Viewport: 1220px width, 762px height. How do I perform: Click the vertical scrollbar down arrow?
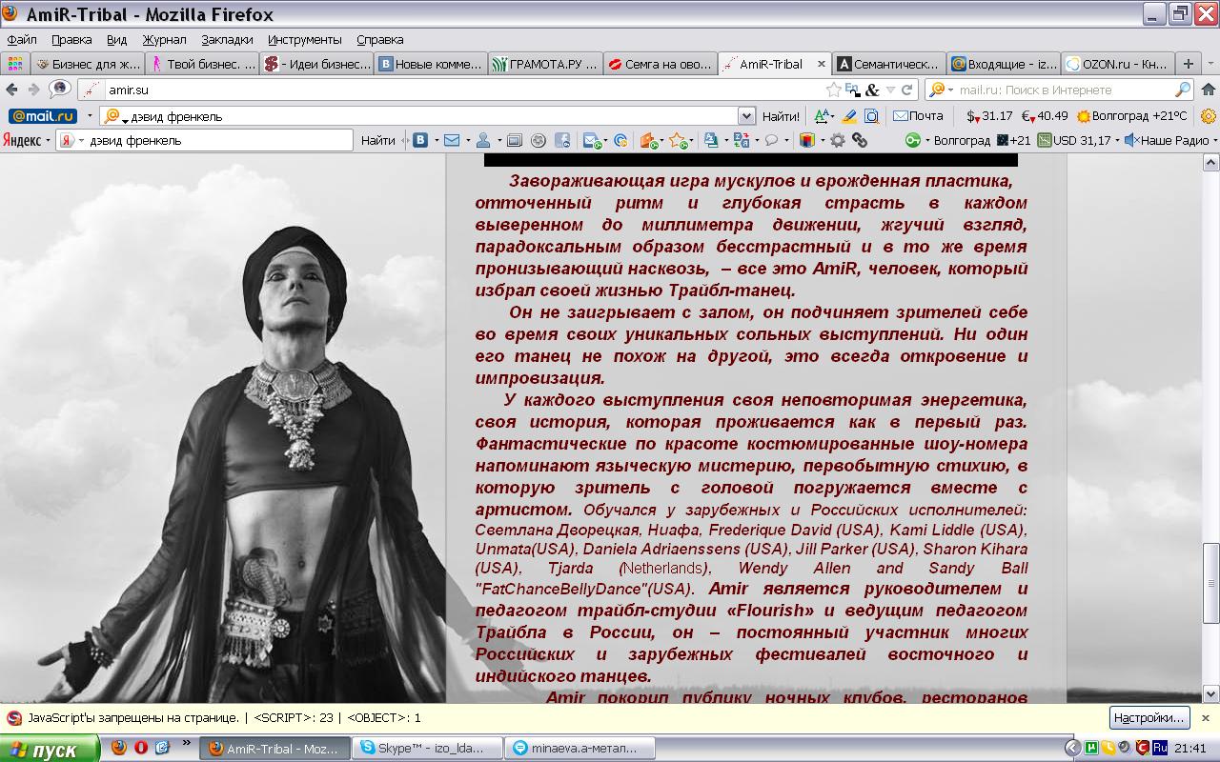pyautogui.click(x=1211, y=695)
